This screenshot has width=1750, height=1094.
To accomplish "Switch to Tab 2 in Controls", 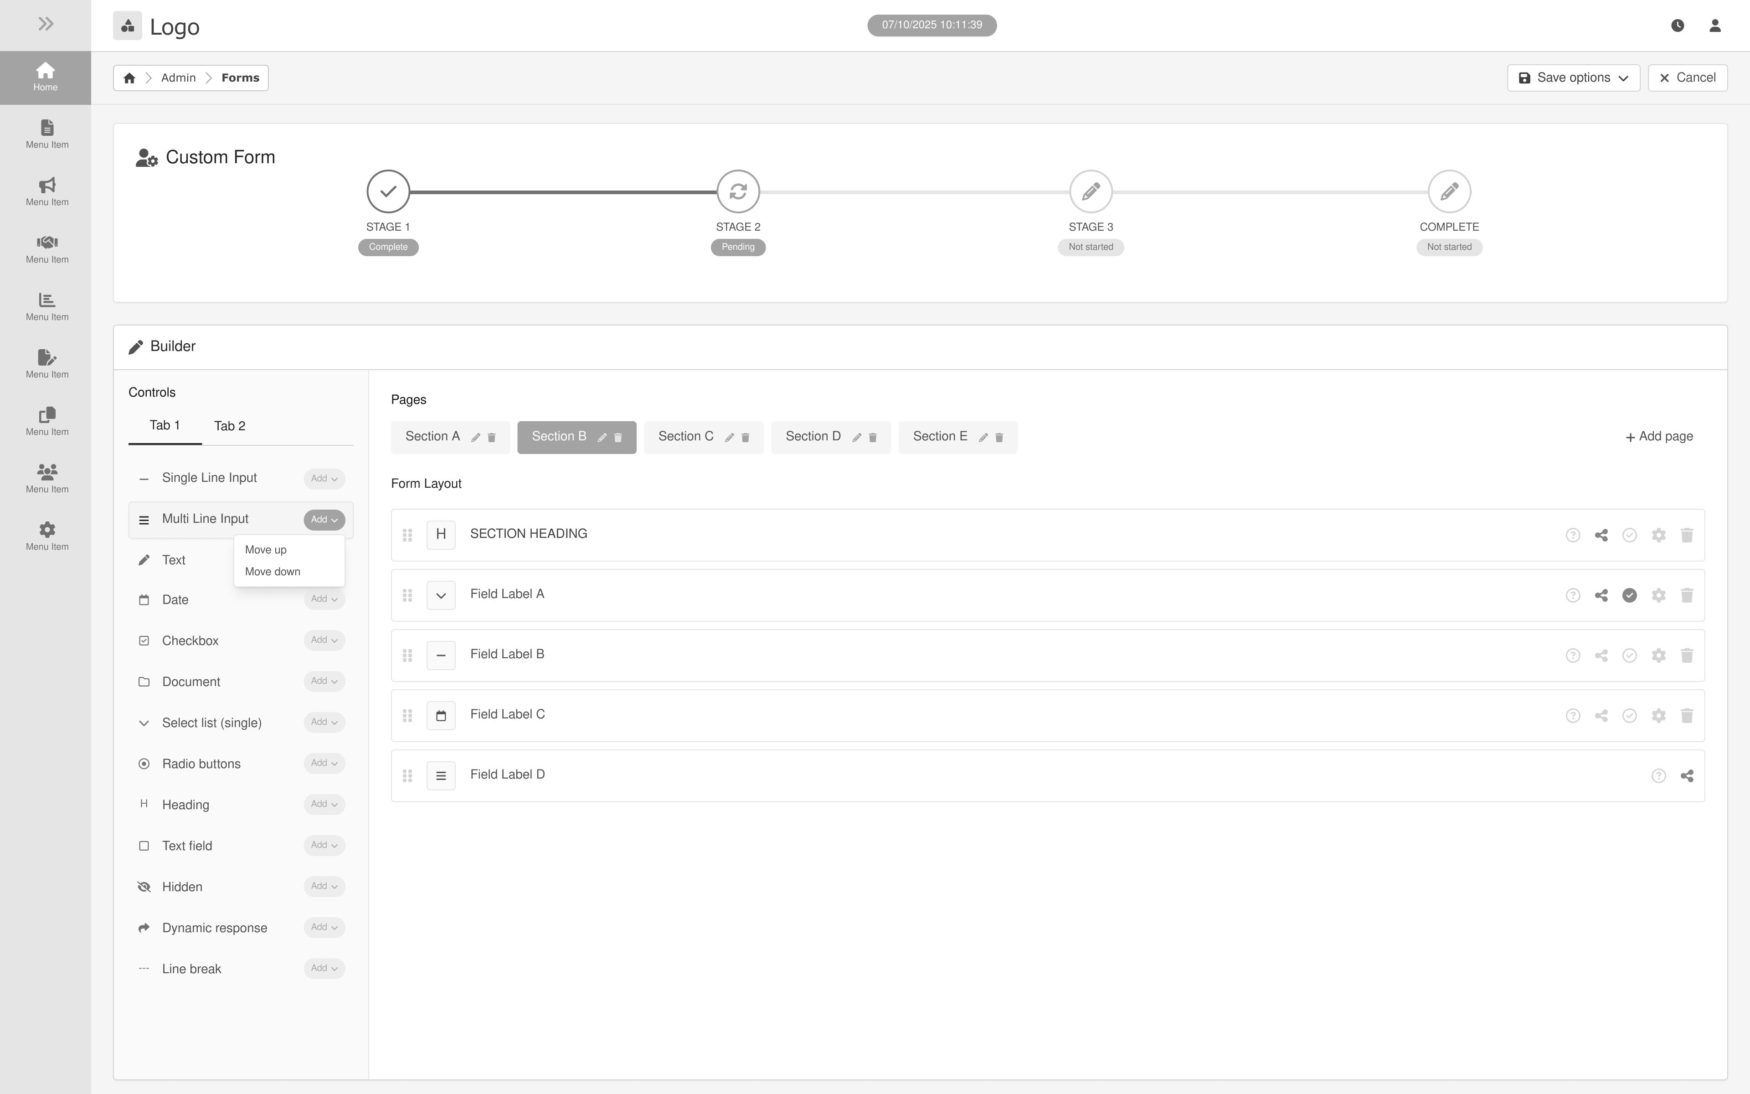I will [x=230, y=426].
